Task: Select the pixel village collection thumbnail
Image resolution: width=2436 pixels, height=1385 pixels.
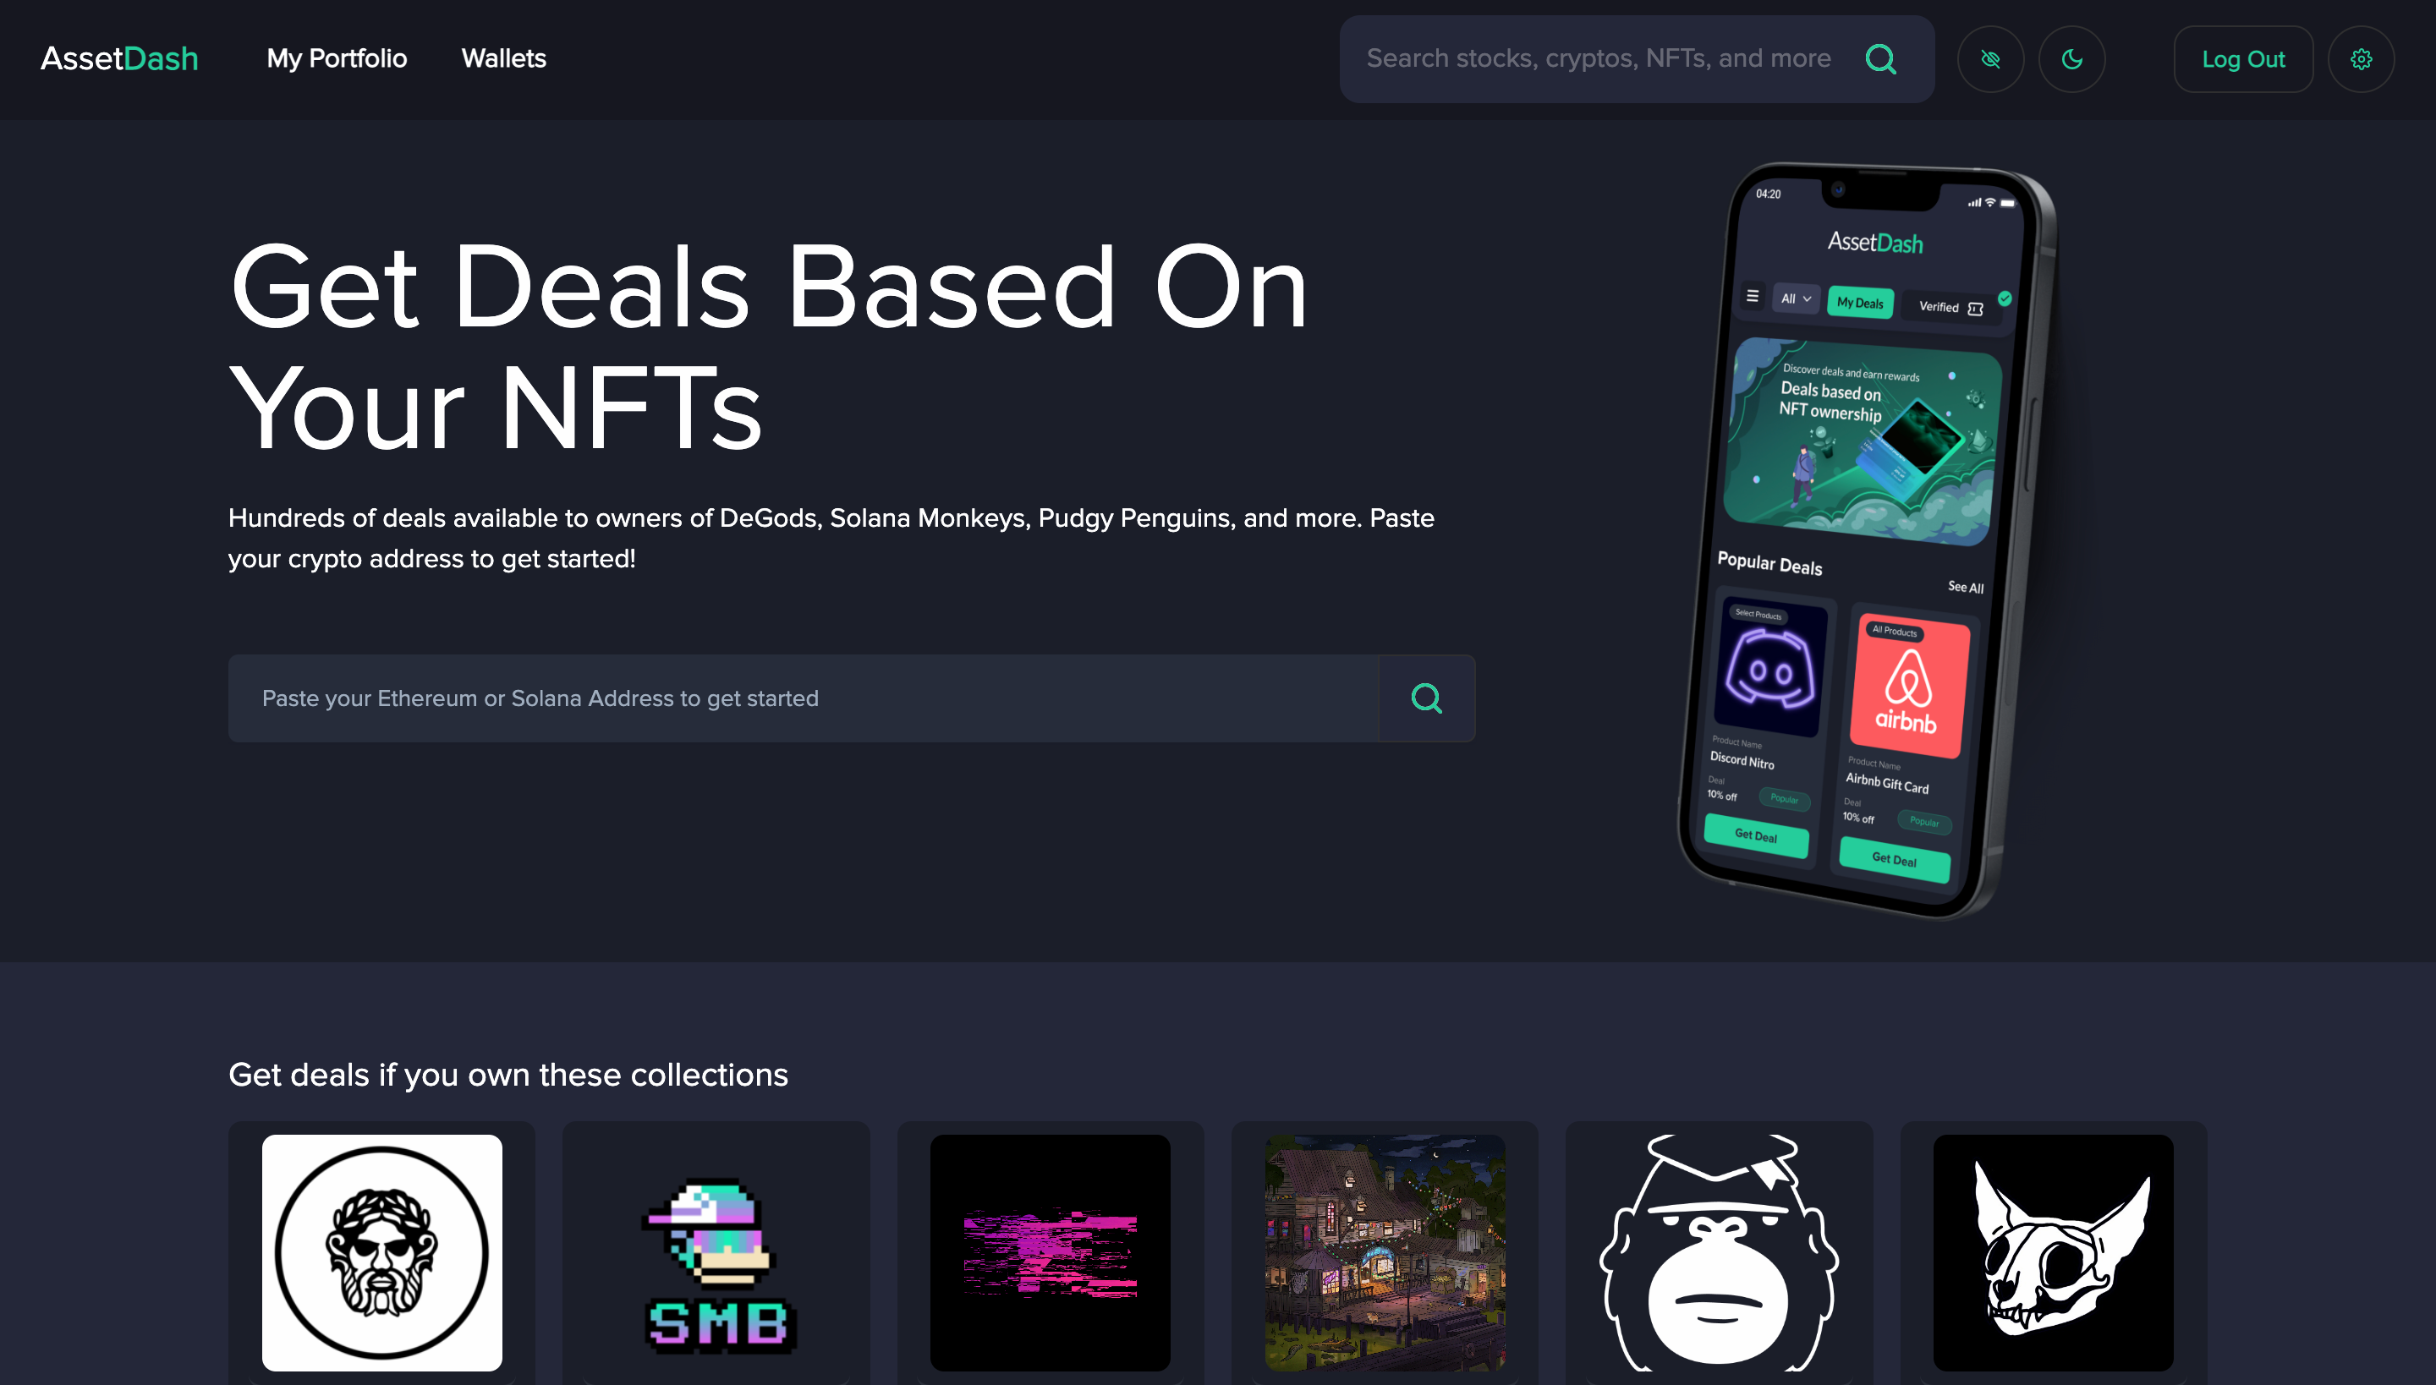Action: 1385,1251
